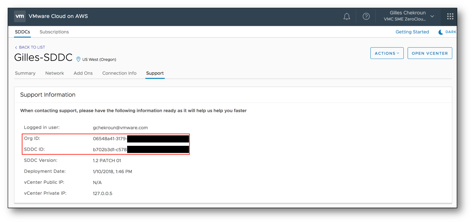
Task: Open the Network tab
Action: 55,73
